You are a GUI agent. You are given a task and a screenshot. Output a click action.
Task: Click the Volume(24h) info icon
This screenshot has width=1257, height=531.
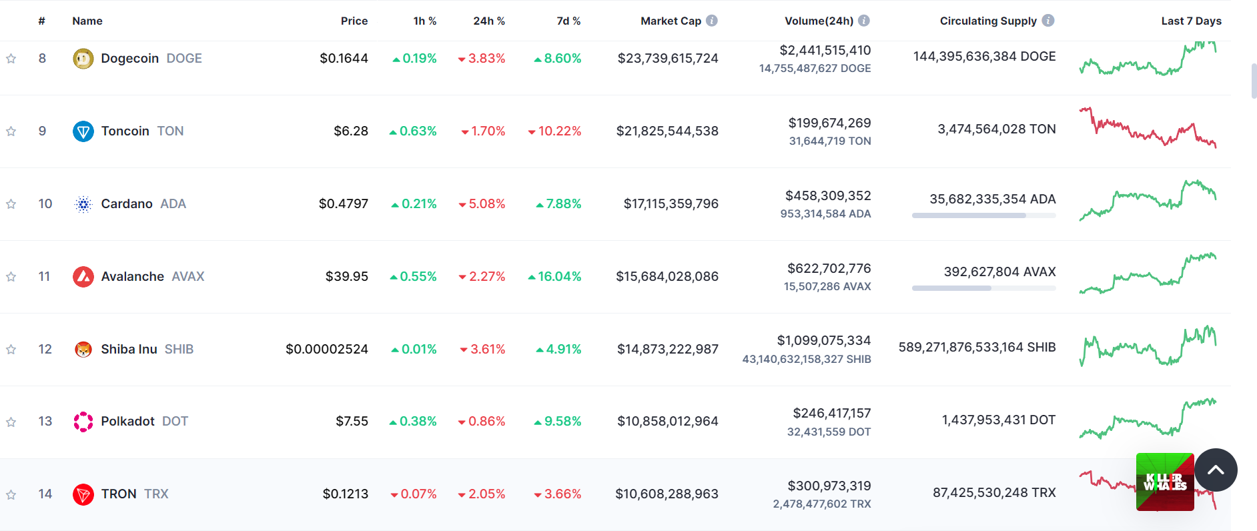tap(864, 21)
